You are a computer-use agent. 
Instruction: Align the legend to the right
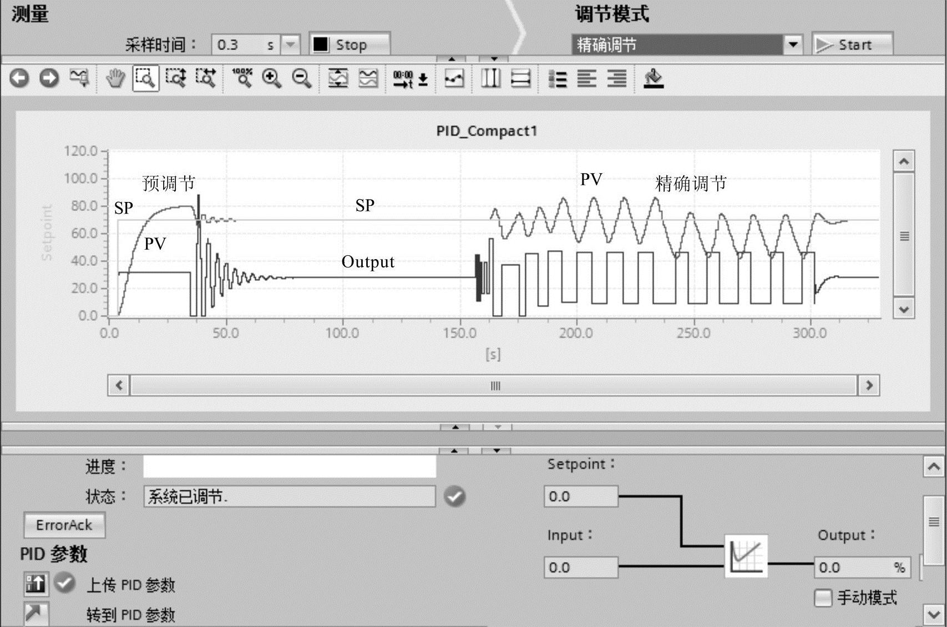point(617,78)
